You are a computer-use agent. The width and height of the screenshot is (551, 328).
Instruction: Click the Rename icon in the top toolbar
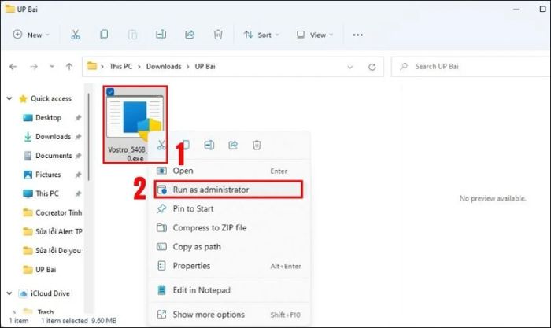(x=161, y=35)
